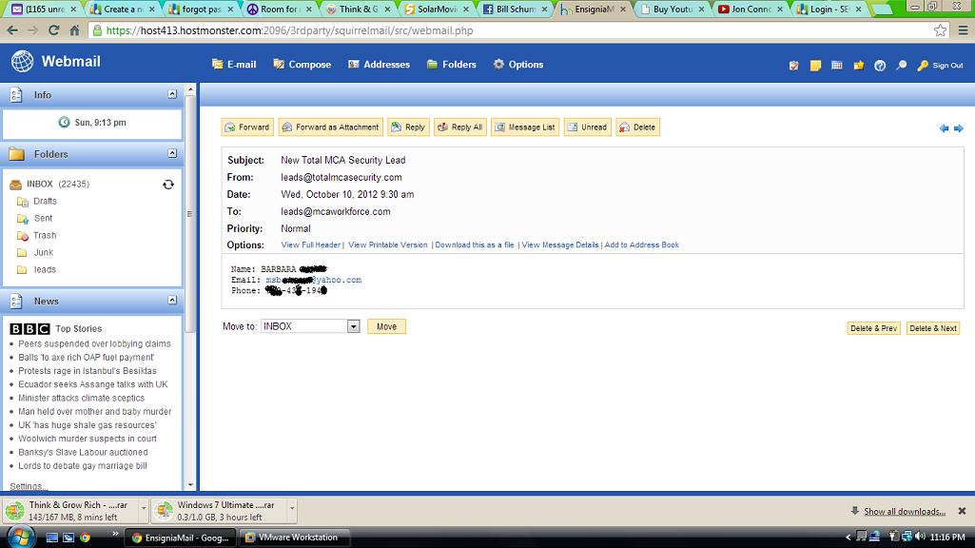This screenshot has width=975, height=548.
Task: Switch to the Jon Conn YouTube tab
Action: click(751, 10)
